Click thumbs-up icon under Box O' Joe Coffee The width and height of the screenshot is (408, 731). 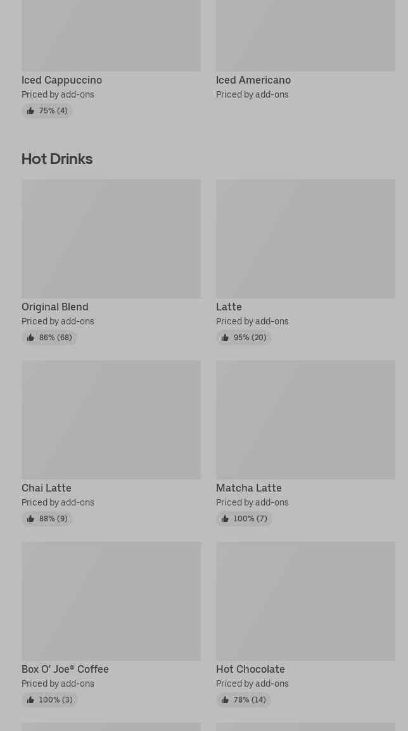[x=30, y=700]
